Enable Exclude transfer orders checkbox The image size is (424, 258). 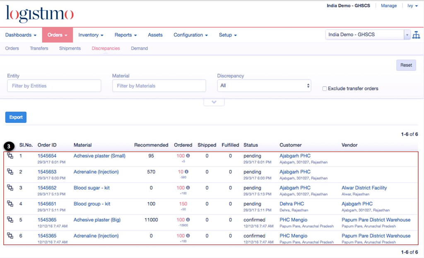[325, 89]
